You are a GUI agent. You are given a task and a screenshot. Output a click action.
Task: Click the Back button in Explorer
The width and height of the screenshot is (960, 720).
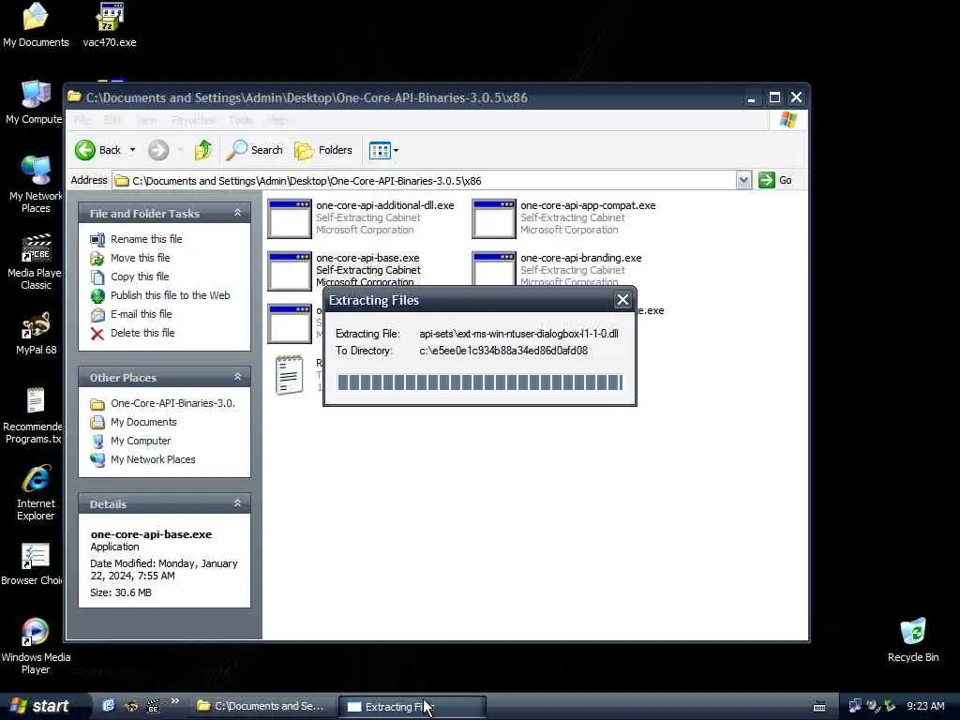pyautogui.click(x=97, y=150)
